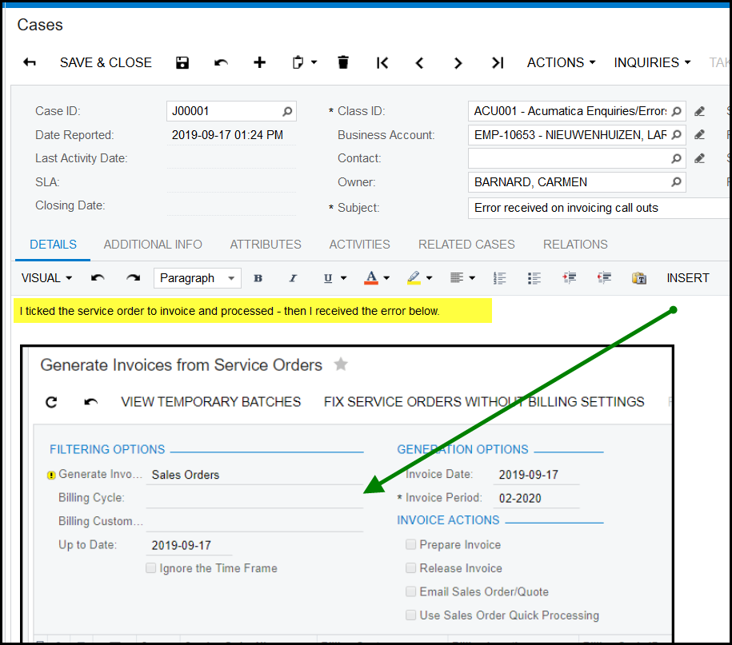Click the INSERT button in editor toolbar
The height and width of the screenshot is (645, 732).
tap(687, 278)
